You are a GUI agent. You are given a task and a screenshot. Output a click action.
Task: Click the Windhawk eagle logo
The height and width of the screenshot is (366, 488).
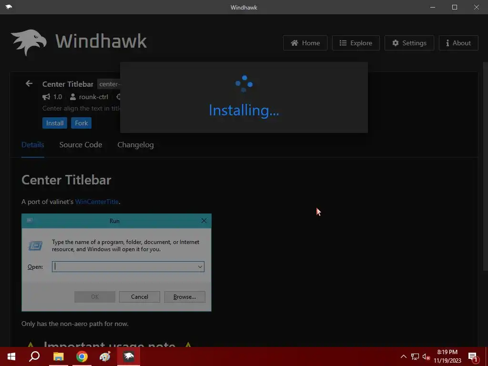(29, 42)
